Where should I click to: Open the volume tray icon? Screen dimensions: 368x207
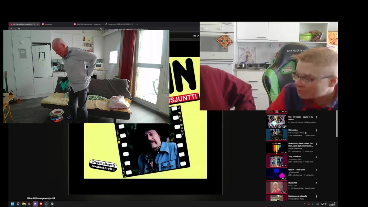pos(325,204)
